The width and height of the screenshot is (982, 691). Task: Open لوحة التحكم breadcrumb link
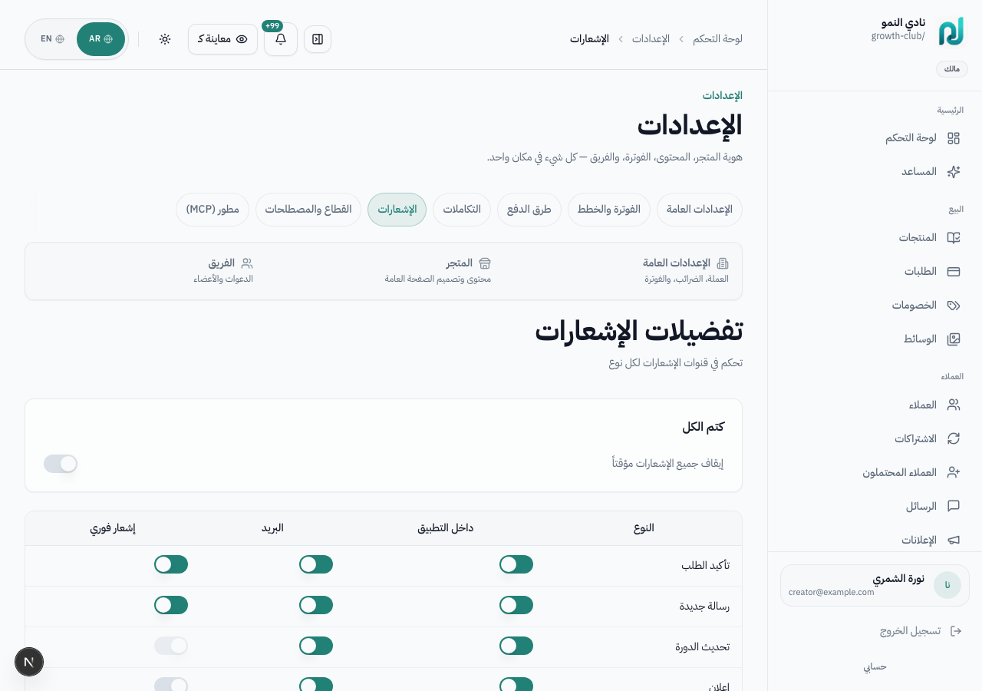(717, 39)
